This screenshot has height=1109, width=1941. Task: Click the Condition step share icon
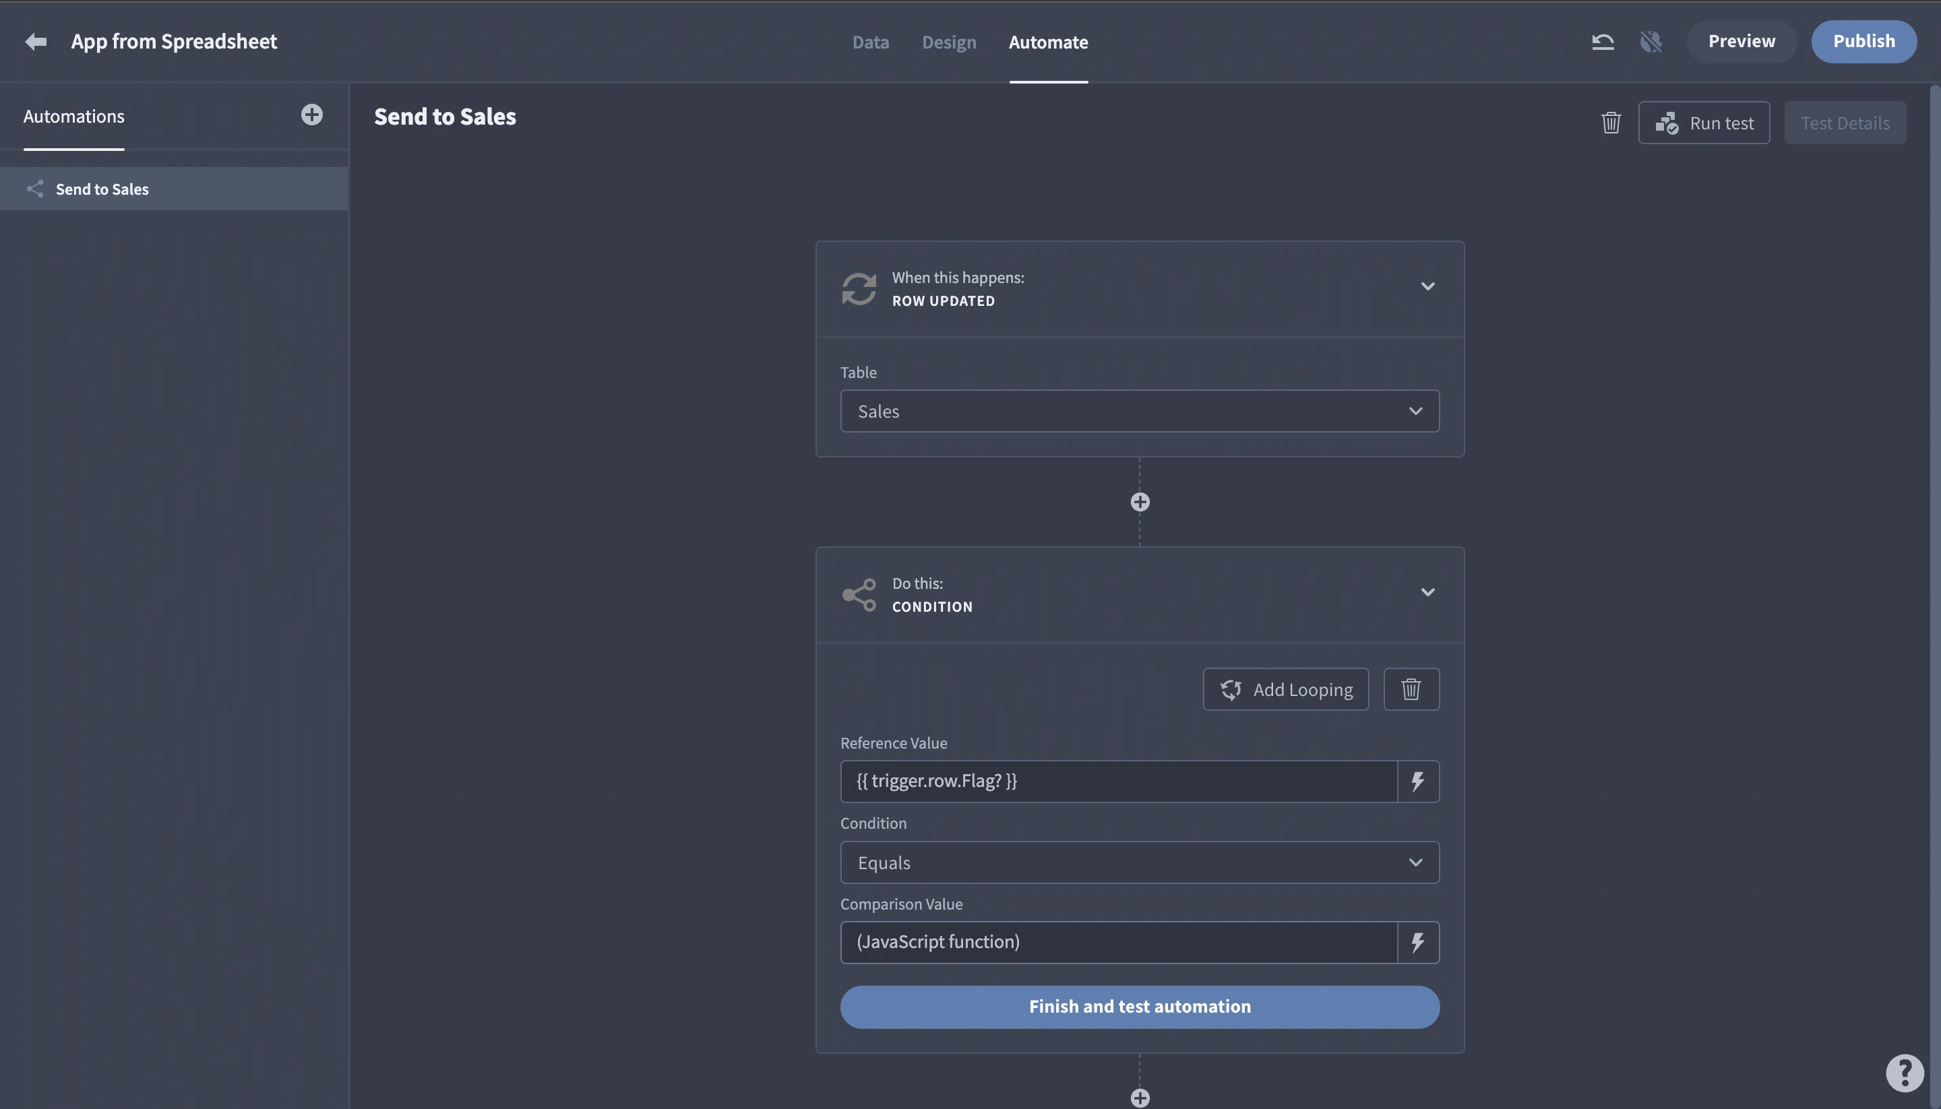click(x=859, y=595)
